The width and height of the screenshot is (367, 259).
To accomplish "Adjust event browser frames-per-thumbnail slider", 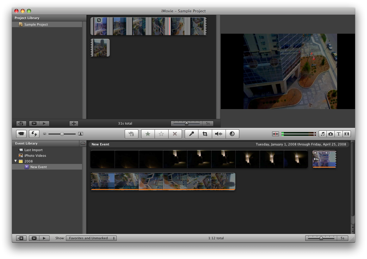I will click(x=321, y=238).
